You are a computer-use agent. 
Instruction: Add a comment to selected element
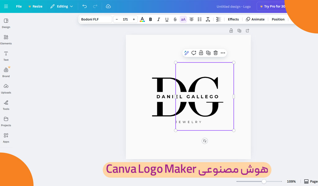194,53
